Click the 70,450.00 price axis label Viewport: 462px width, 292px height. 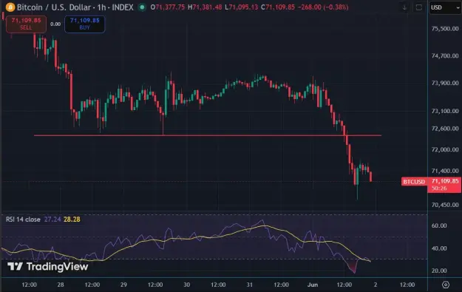pos(445,205)
